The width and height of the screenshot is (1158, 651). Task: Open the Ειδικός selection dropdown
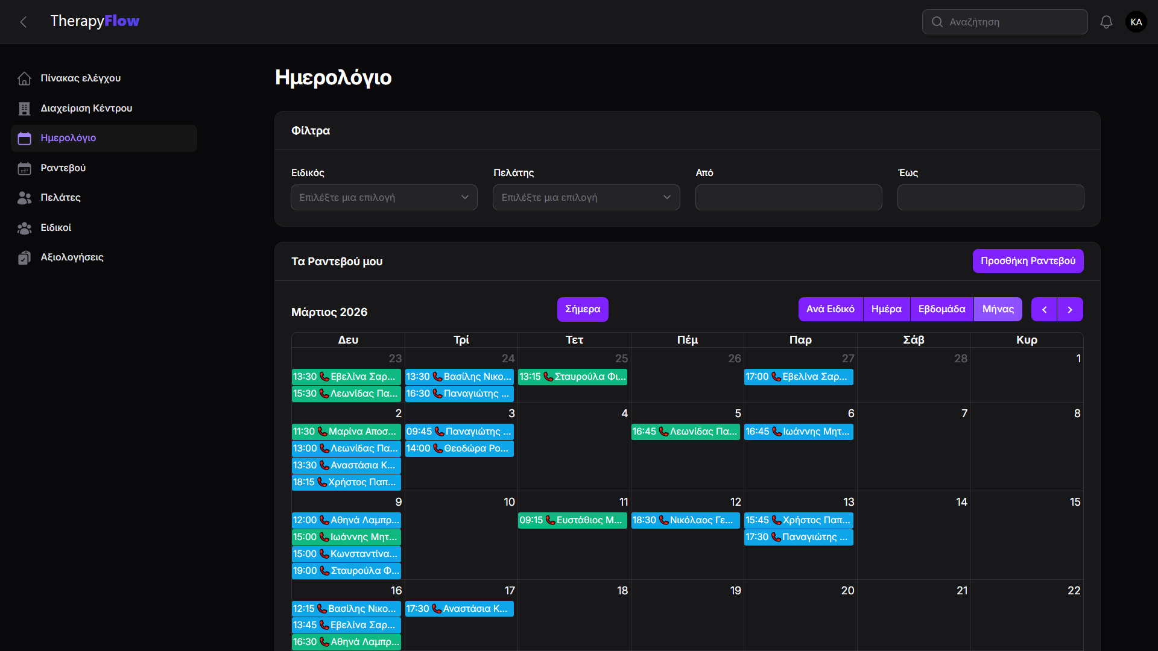coord(384,197)
